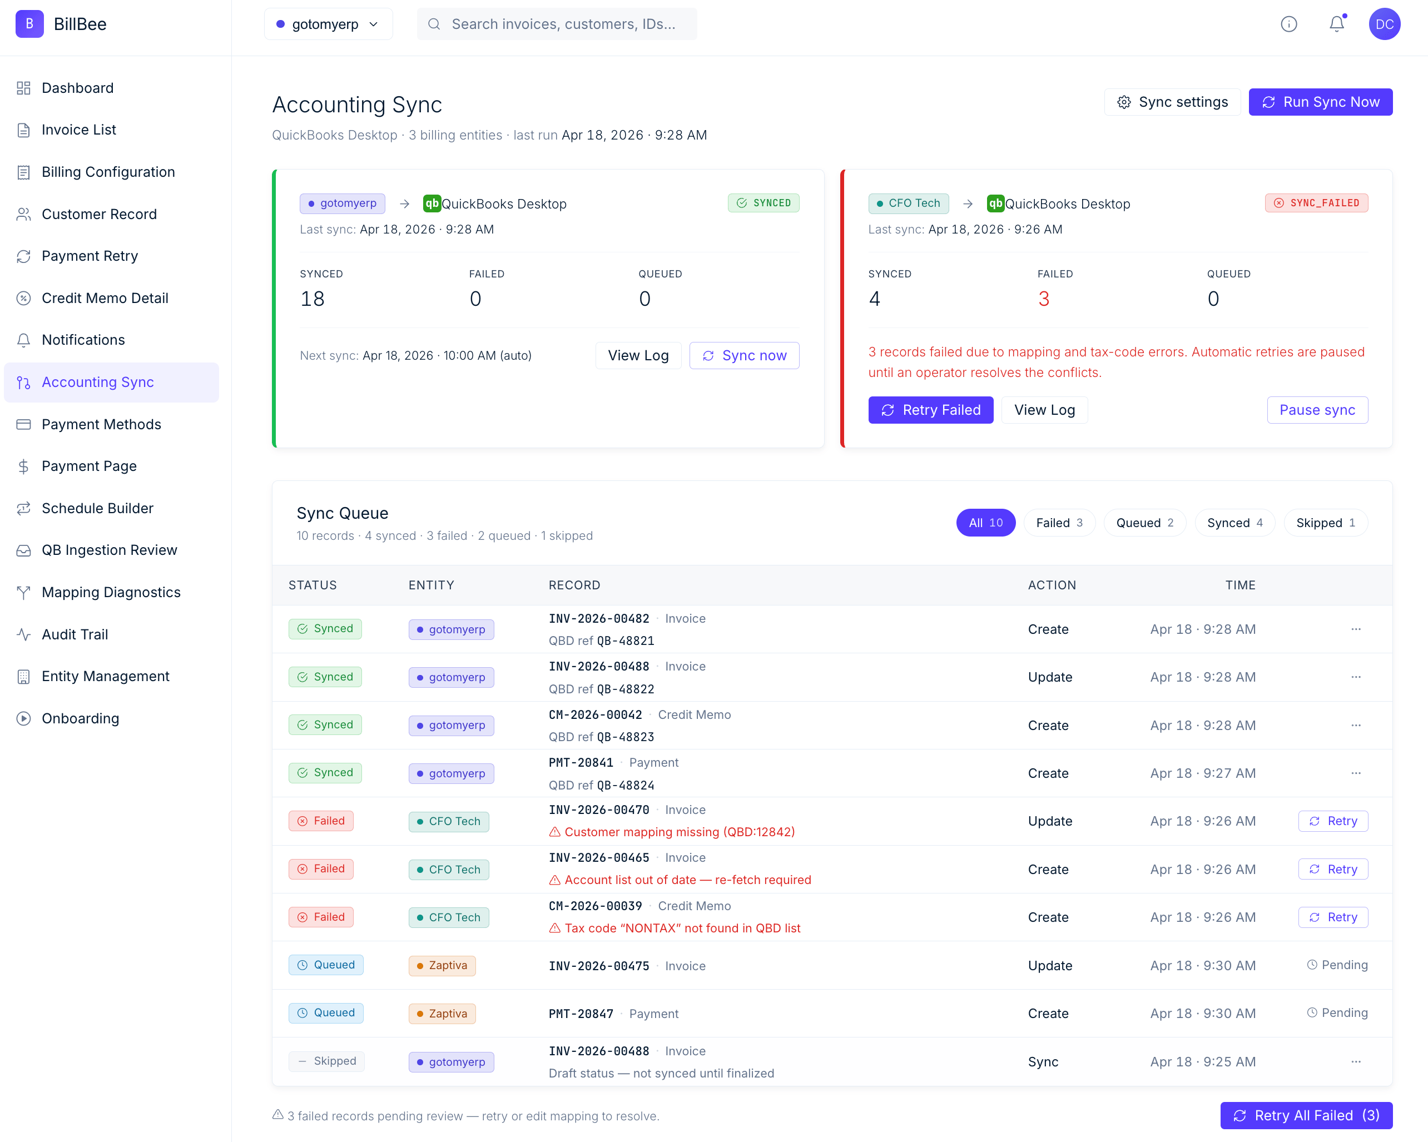Open more options for skipped INV-2026-00488 row
The image size is (1428, 1142).
pos(1356,1062)
